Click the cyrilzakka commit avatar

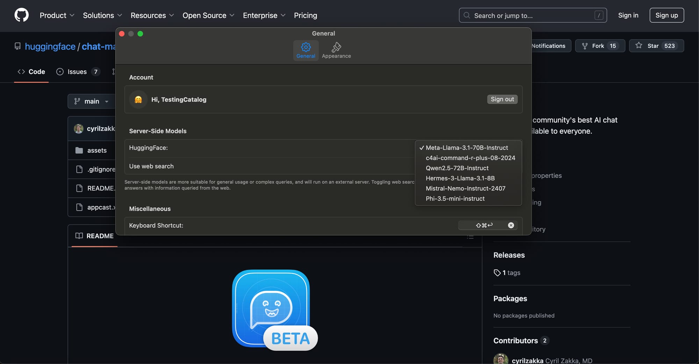(79, 129)
